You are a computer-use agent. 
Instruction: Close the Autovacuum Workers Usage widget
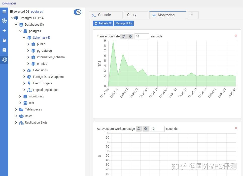click(x=236, y=128)
